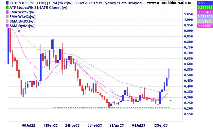213x129 pixels.
Task: Select the EMA:Wk:43:[w] legend label
Action: tap(23, 17)
